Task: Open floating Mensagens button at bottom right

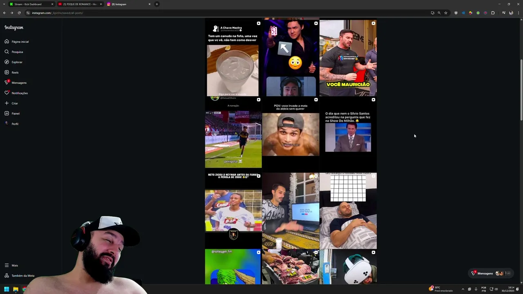Action: [x=490, y=273]
